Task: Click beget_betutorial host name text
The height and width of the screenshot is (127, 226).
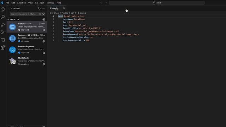Action: coord(74,16)
